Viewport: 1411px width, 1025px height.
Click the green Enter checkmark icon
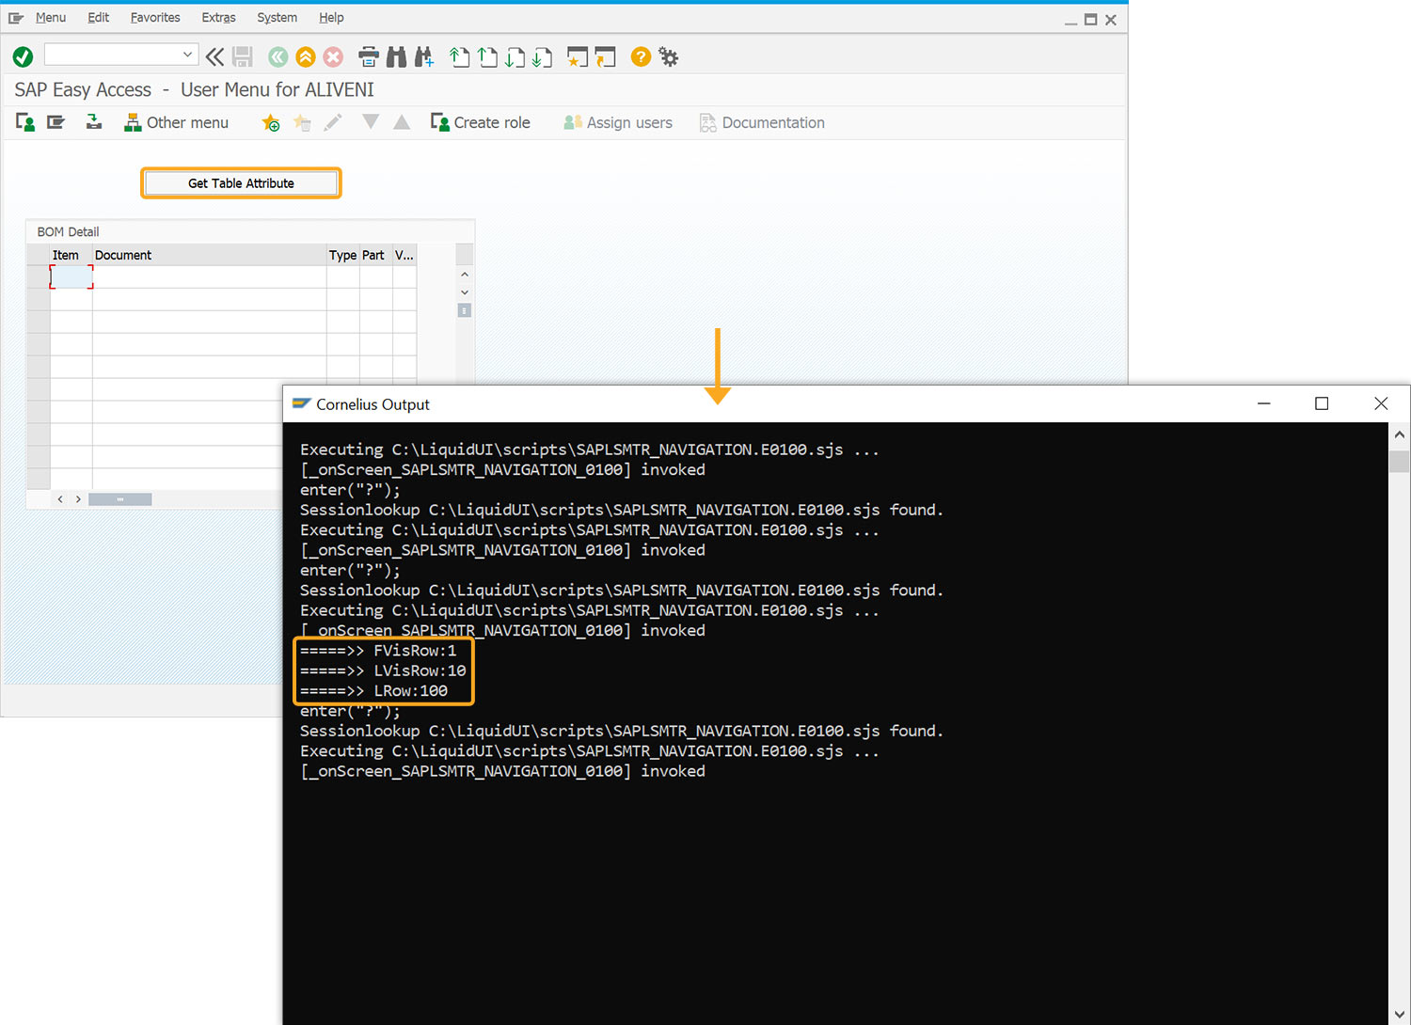(23, 57)
